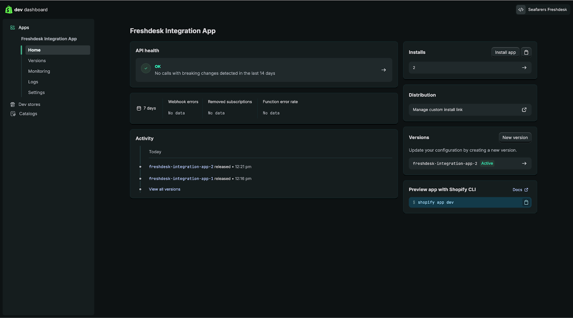573x318 pixels.
Task: Click the calendar icon beside 7 days
Action: point(139,108)
